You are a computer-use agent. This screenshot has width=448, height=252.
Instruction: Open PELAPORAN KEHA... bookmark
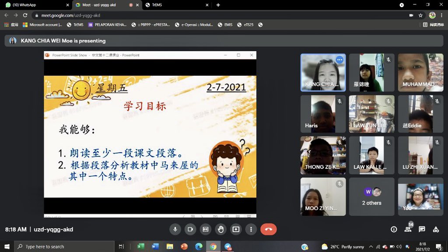107,25
